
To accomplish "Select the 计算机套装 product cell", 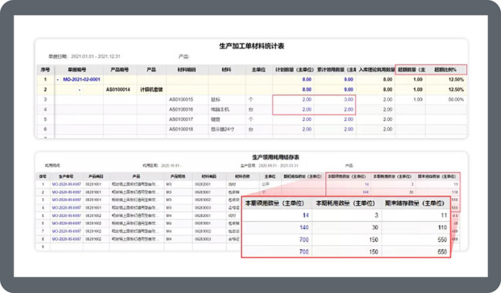I will (151, 90).
